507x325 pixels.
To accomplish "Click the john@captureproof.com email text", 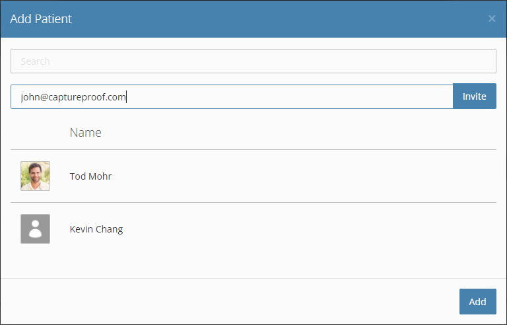I will point(73,97).
